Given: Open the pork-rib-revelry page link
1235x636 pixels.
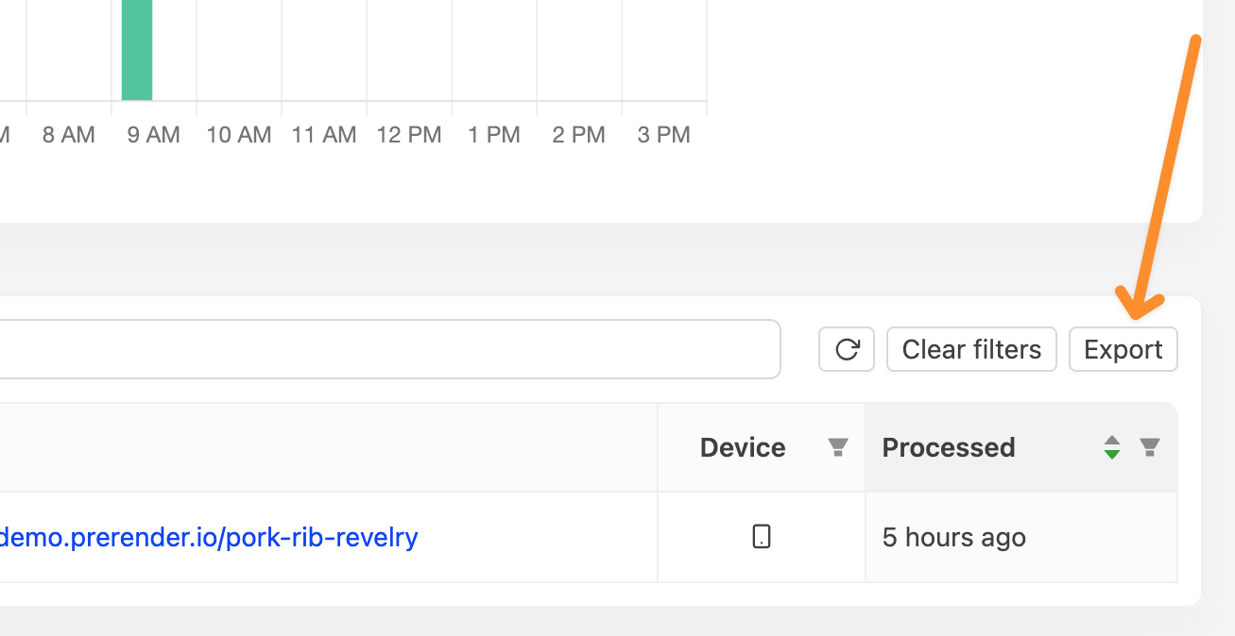Looking at the screenshot, I should [209, 536].
